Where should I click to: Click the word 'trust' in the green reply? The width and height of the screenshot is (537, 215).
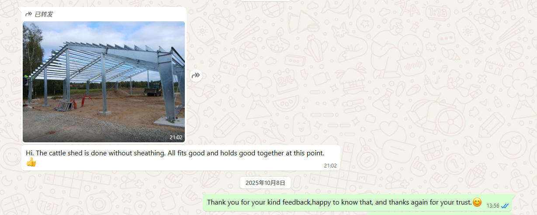[462, 202]
